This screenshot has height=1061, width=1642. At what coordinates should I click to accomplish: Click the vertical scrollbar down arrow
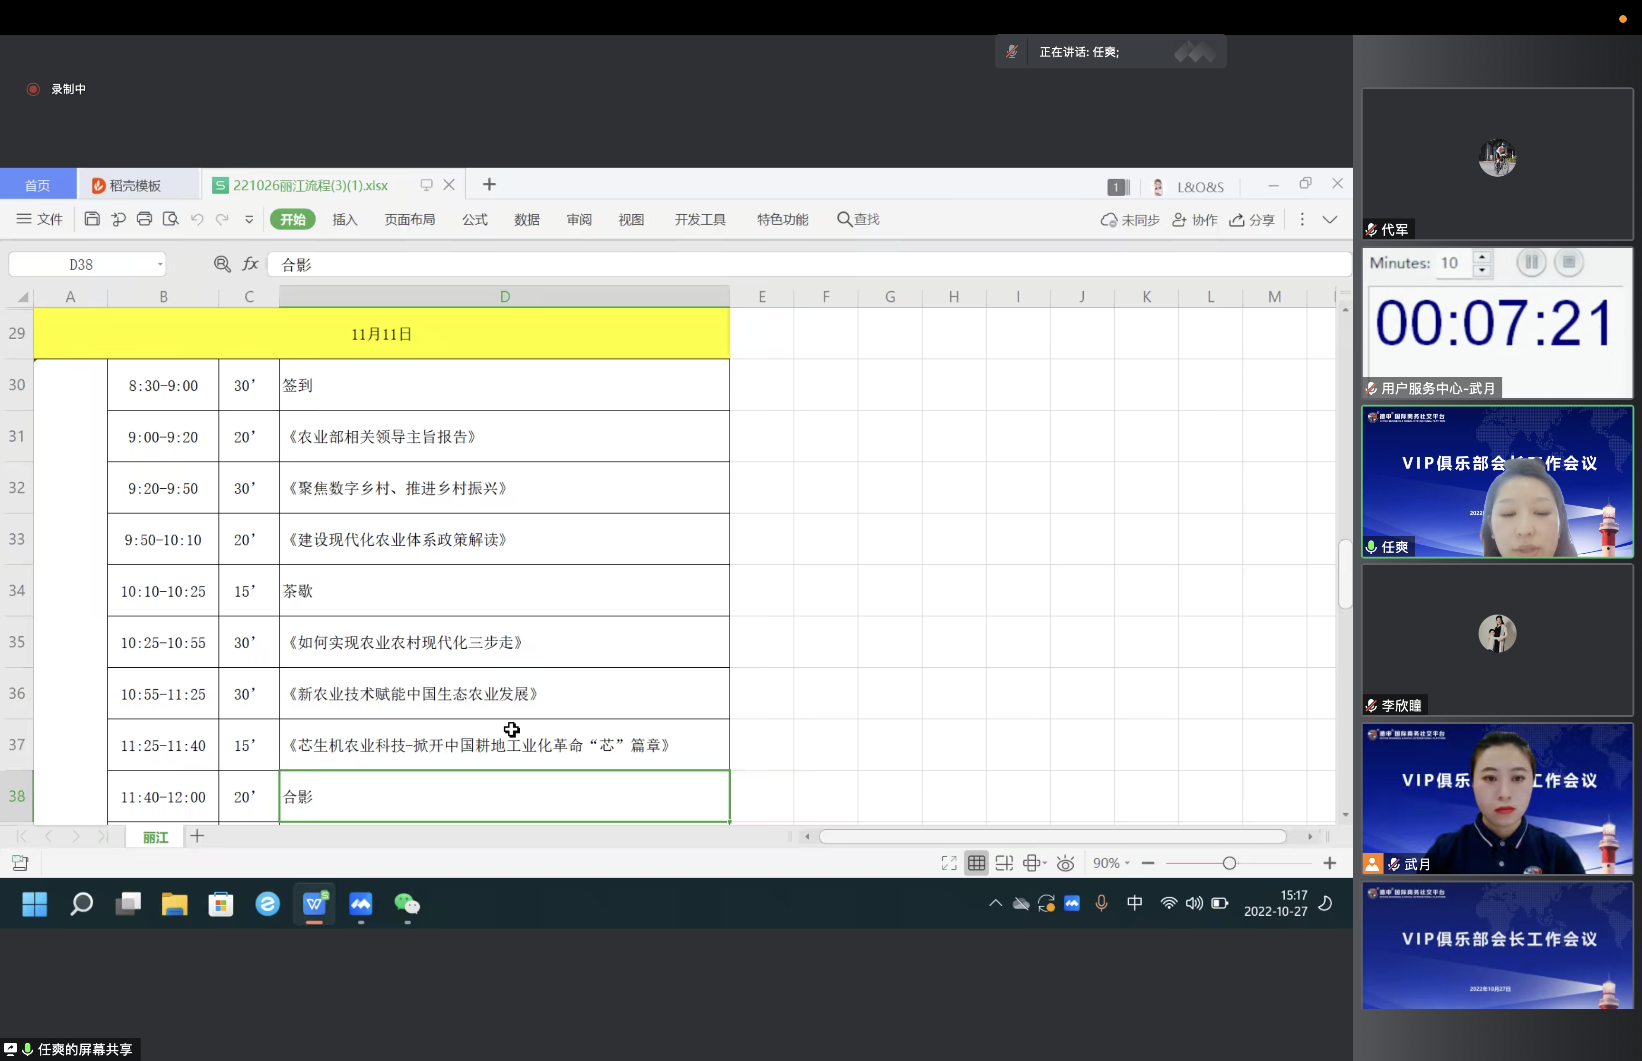click(x=1345, y=815)
